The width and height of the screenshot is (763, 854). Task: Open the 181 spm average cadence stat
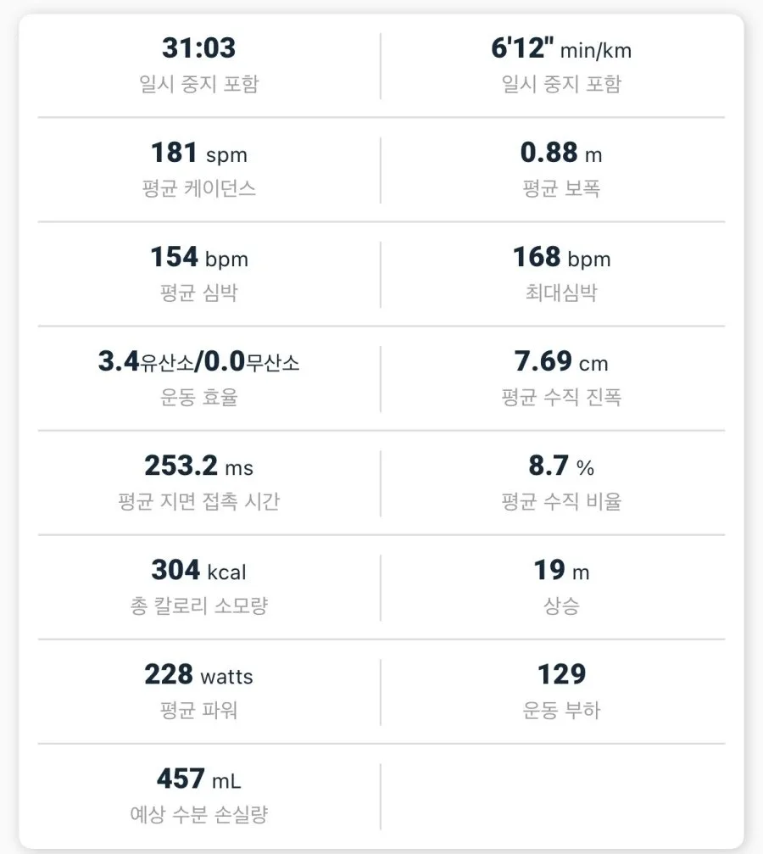coord(198,153)
